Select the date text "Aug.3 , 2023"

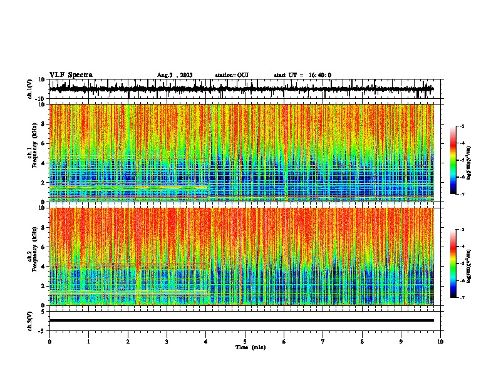click(175, 75)
